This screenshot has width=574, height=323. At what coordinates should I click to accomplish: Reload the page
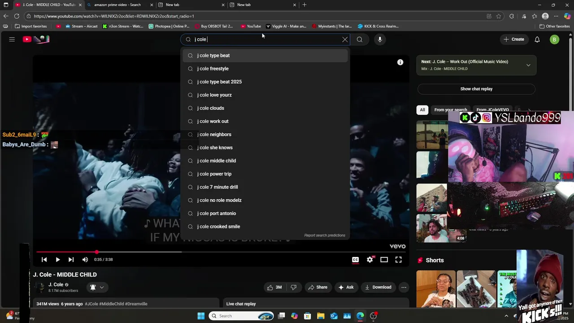[x=17, y=16]
